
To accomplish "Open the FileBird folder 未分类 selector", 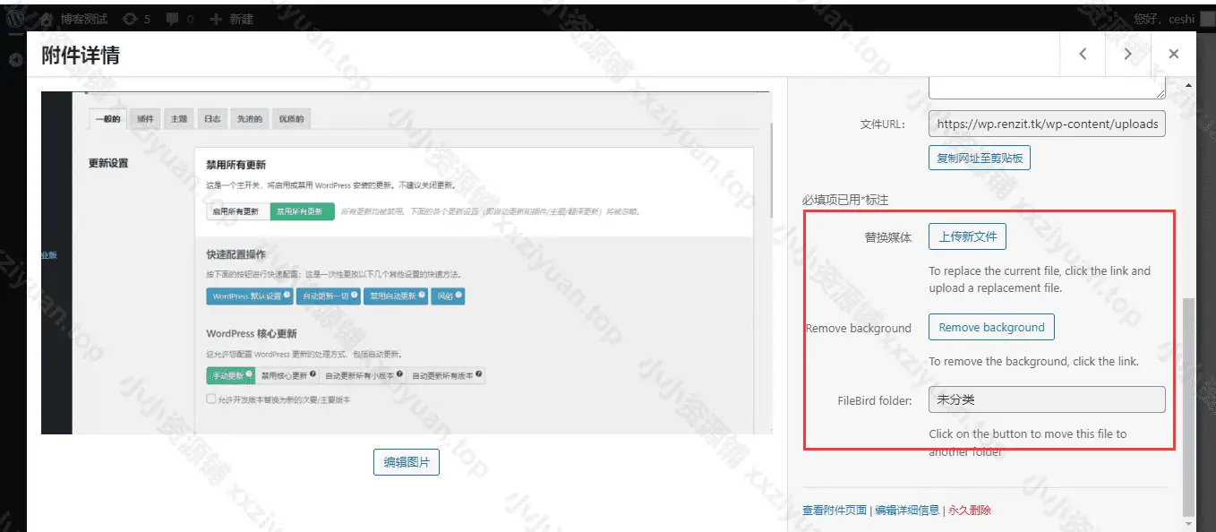I will tap(1046, 399).
